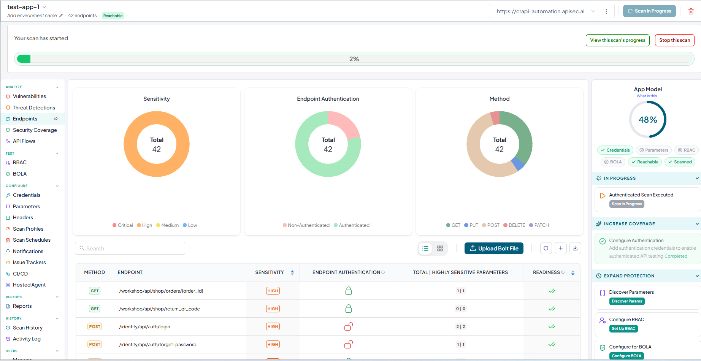The height and width of the screenshot is (361, 701).
Task: Click the endpoint Search input field
Action: click(x=130, y=248)
